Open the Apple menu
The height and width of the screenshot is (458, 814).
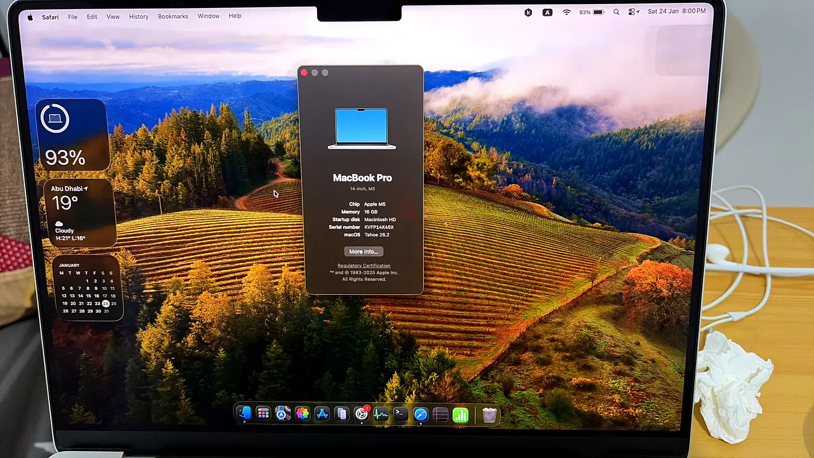click(x=30, y=17)
